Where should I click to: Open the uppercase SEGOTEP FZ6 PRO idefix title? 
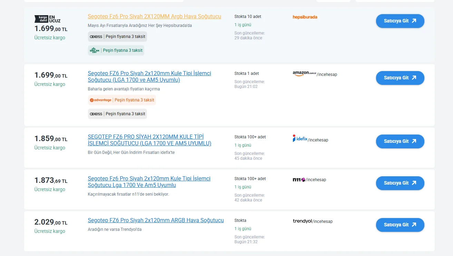(149, 140)
